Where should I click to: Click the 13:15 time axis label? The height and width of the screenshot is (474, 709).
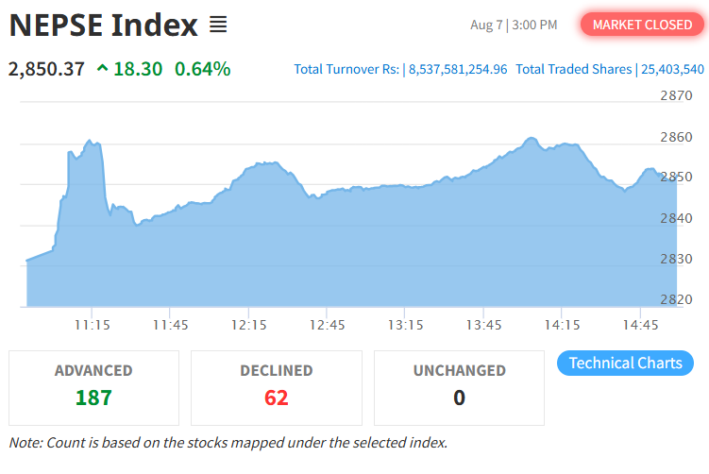pyautogui.click(x=406, y=325)
